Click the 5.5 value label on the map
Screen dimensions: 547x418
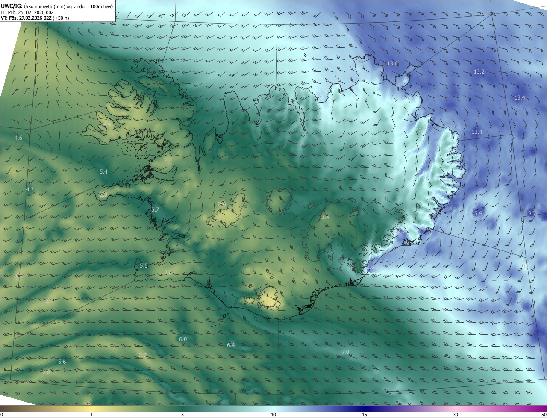(x=144, y=266)
